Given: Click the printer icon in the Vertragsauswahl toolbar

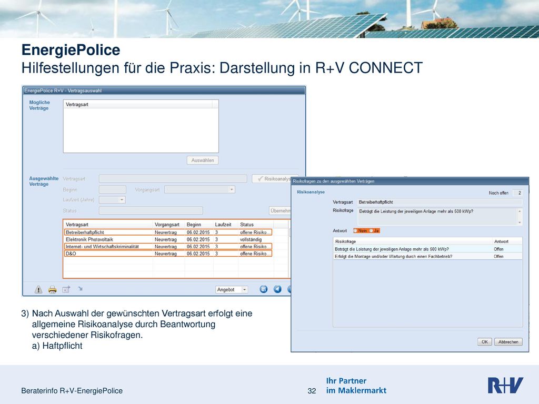Looking at the screenshot, I should 52,290.
